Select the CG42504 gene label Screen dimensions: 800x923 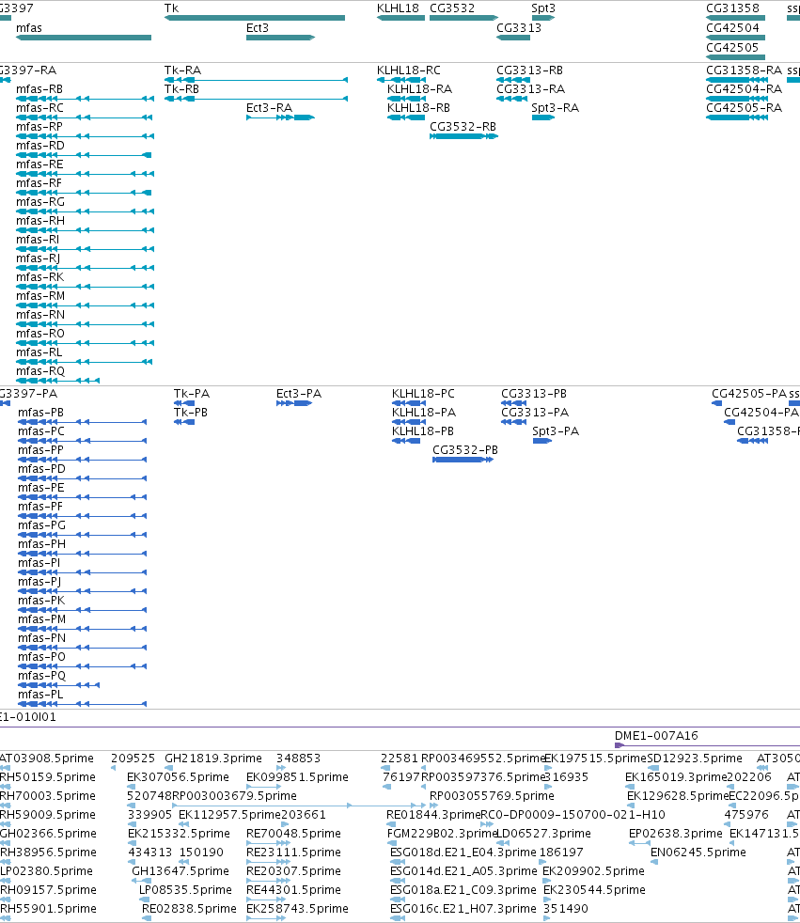[x=733, y=27]
